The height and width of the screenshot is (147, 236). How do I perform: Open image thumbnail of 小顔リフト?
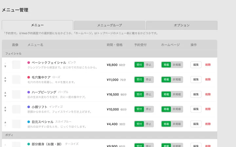[16, 109]
